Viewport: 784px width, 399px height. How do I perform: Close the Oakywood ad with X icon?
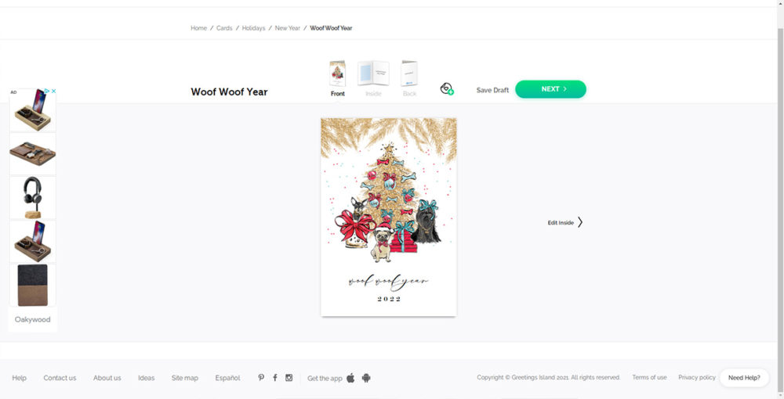53,92
